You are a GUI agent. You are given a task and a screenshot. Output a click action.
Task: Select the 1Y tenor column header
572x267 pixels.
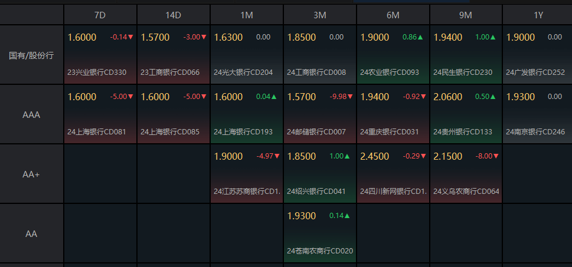point(538,15)
